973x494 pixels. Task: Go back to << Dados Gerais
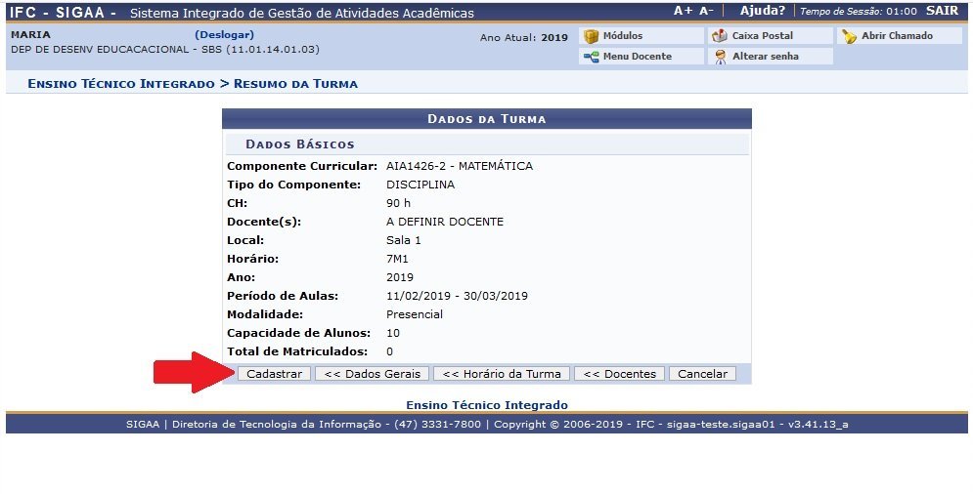373,374
